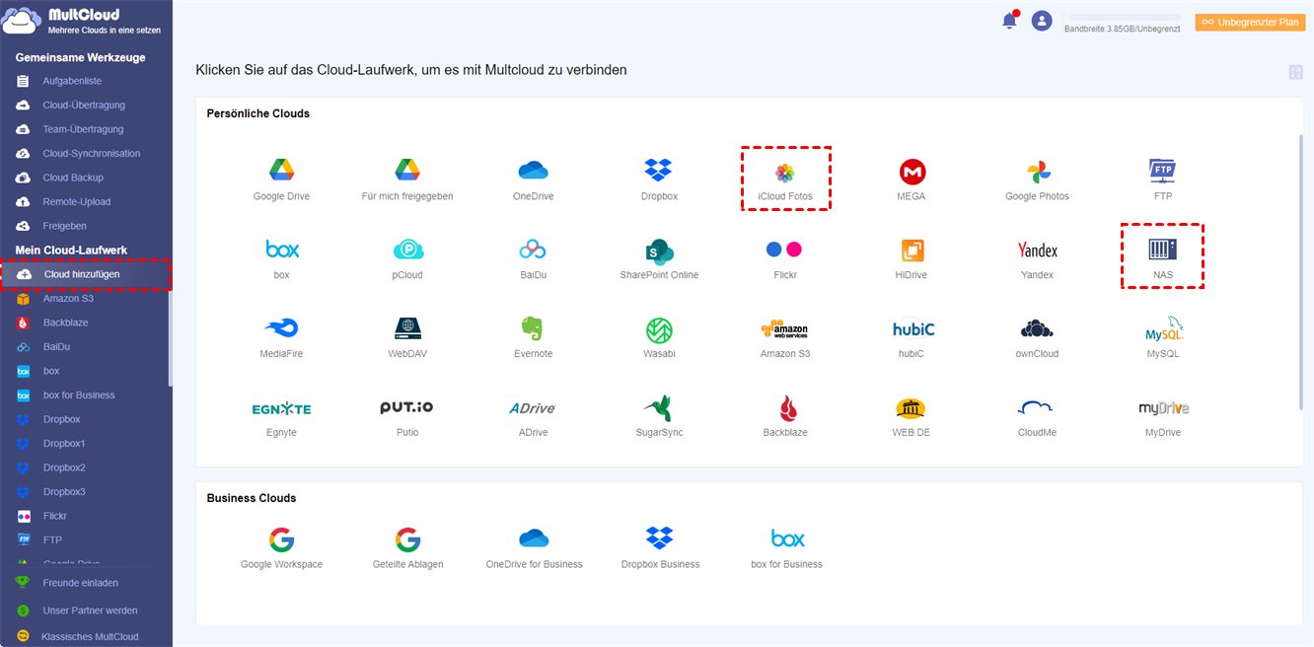Select the HiDrive cloud
The width and height of the screenshot is (1314, 647).
(912, 258)
